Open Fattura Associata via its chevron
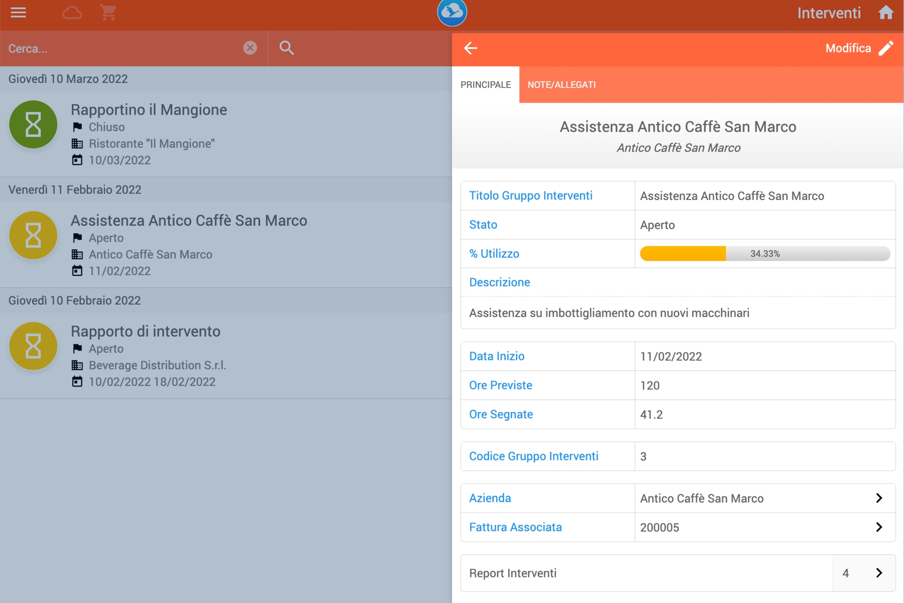Viewport: 904px width, 603px height. point(879,527)
